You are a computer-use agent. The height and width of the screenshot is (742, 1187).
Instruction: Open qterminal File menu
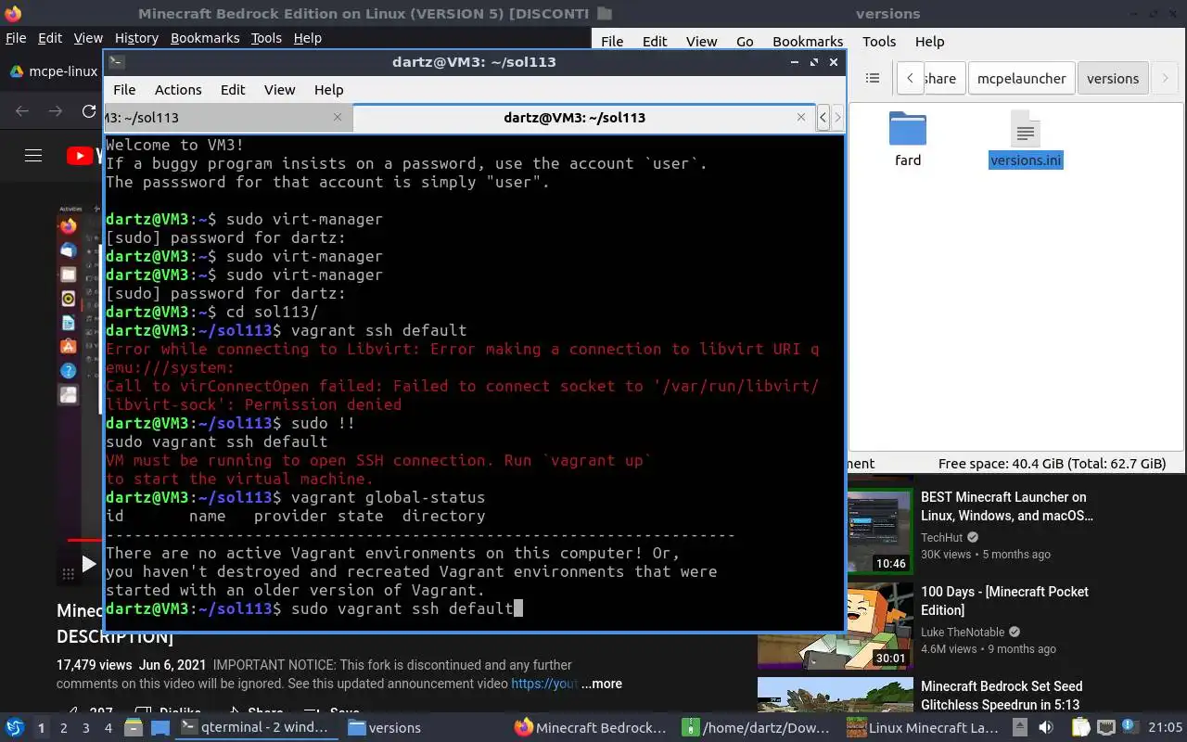coord(124,90)
